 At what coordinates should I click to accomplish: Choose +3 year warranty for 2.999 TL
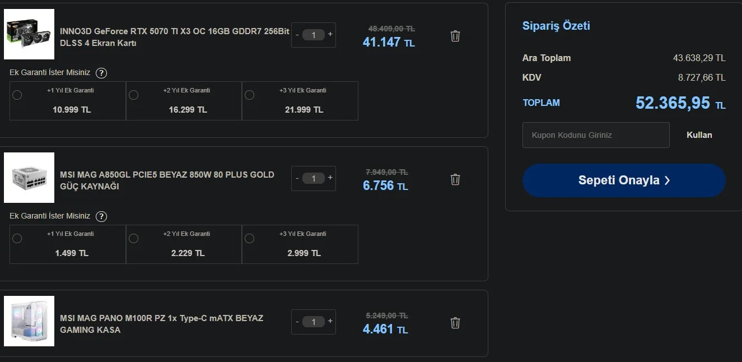249,238
